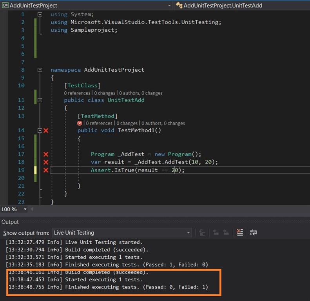Open the Show output from dropdown

coord(187,232)
